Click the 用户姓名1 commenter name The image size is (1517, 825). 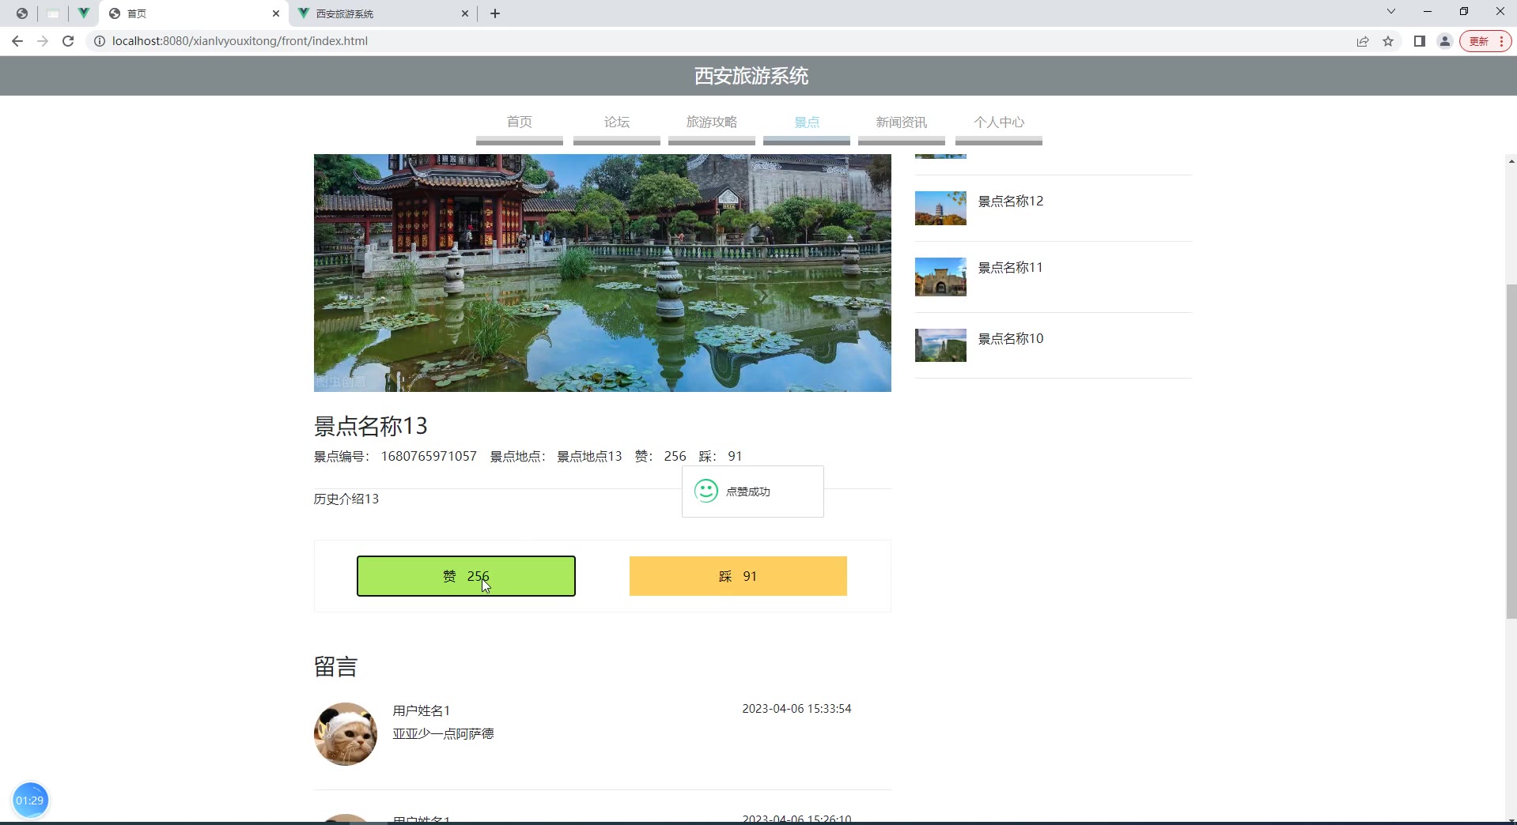[422, 711]
